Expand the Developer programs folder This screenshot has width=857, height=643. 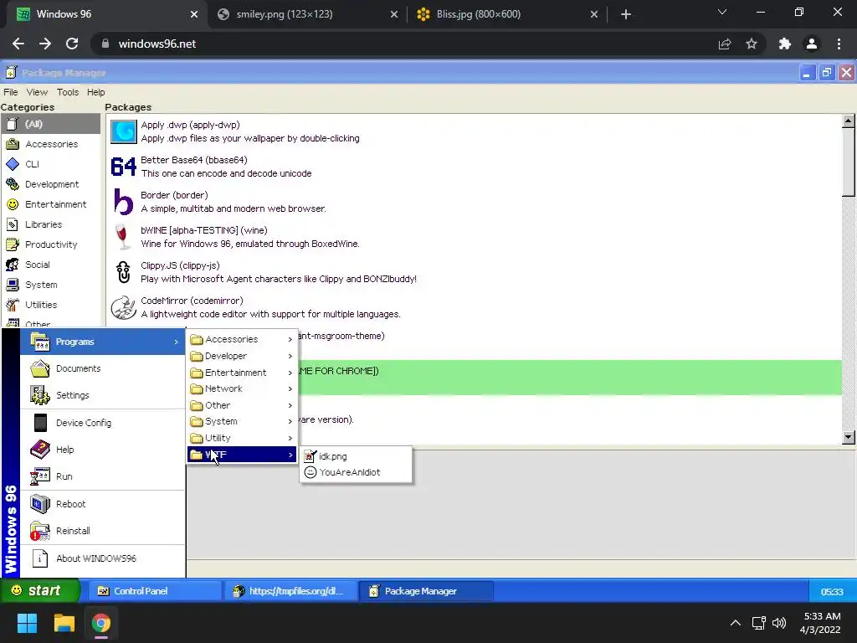coord(242,356)
